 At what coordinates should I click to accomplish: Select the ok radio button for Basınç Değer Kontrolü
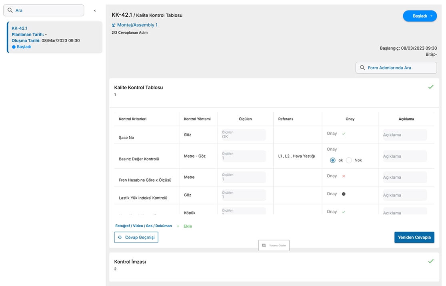coord(332,160)
